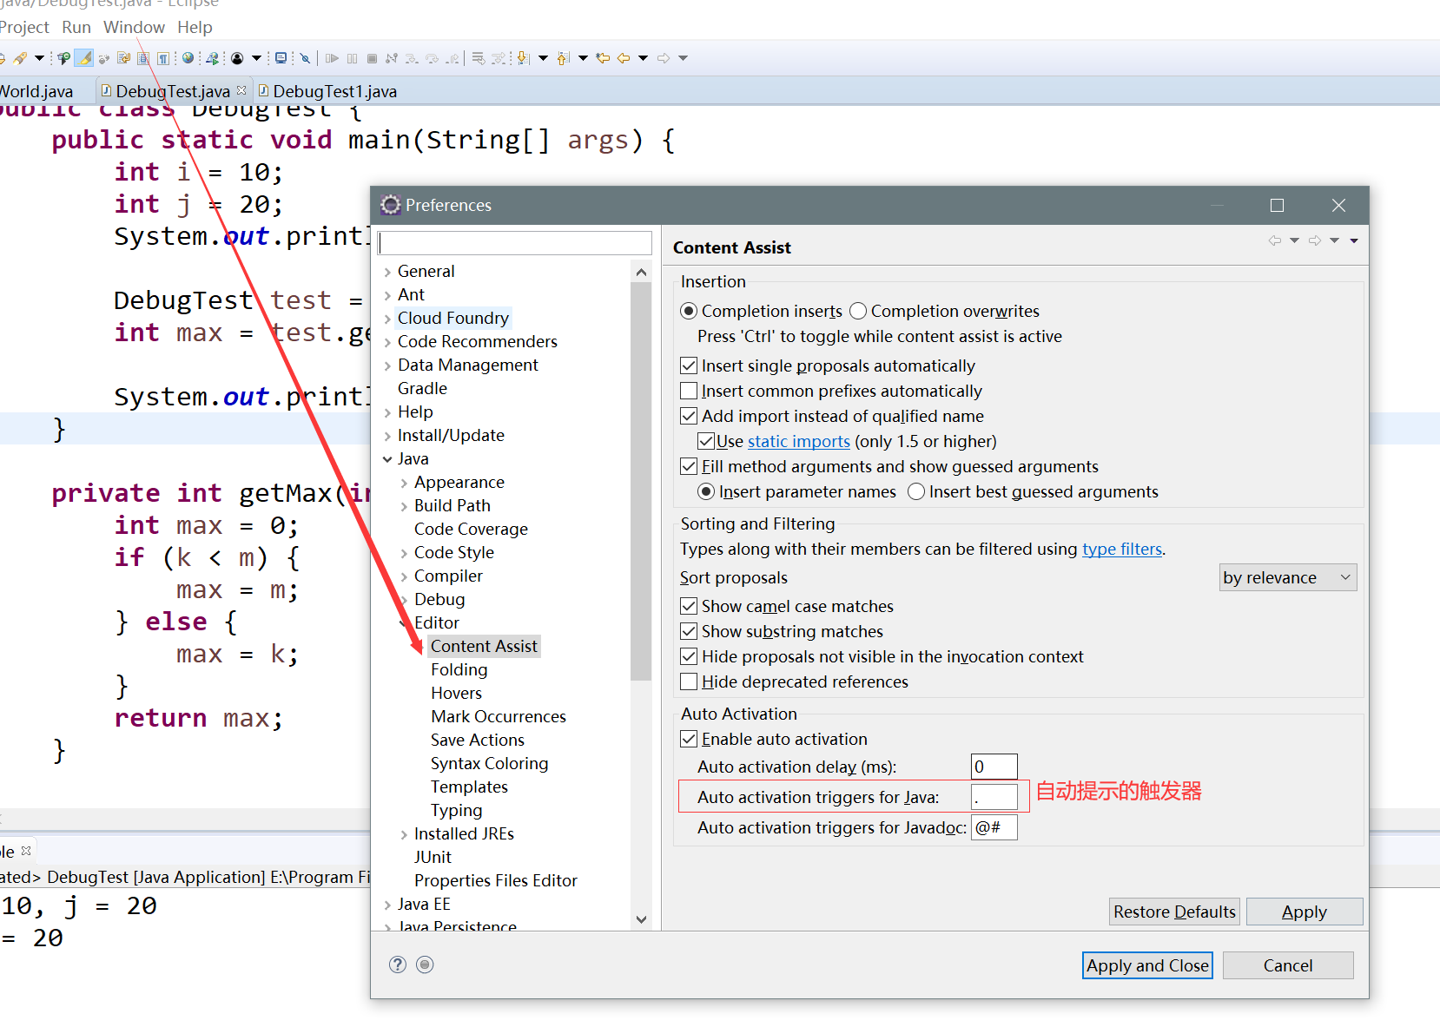Screen dimensions: 1440x1027
Task: Expand Installed JREs tree node
Action: click(404, 834)
